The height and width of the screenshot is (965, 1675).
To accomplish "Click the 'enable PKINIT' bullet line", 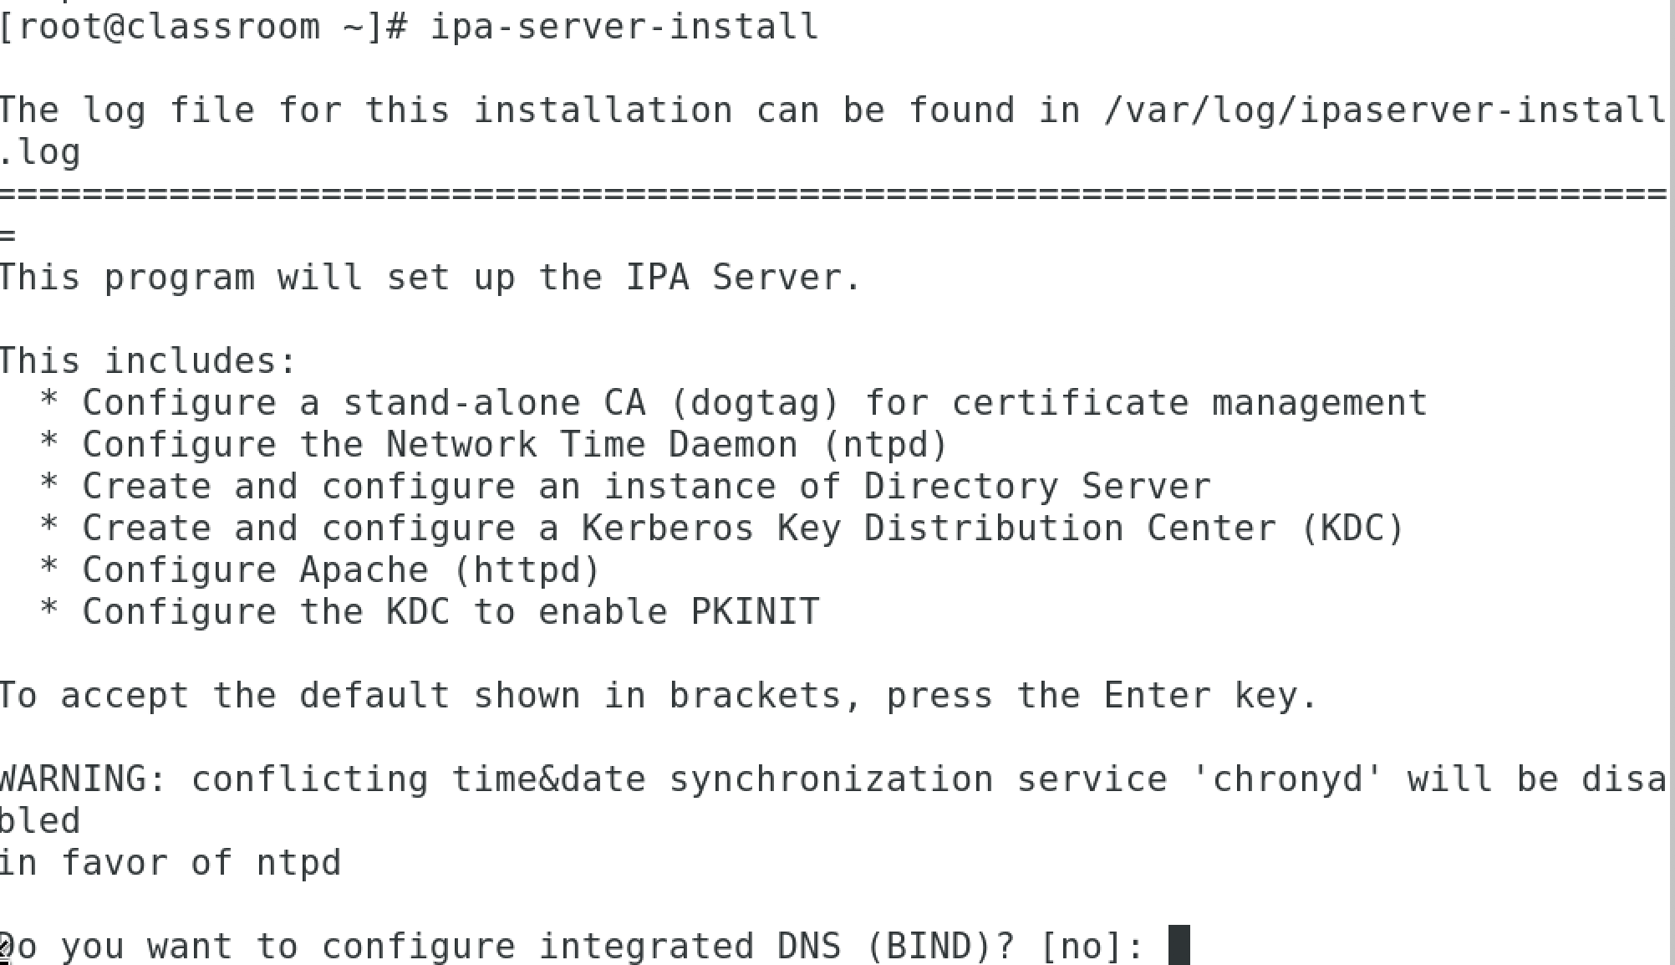I will click(429, 612).
